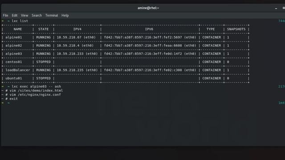Screen dimensions: 285x160
Task: Click the TYPE column header
Action: click(211, 29)
